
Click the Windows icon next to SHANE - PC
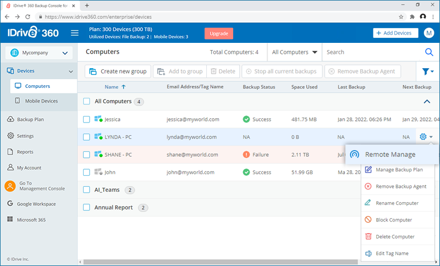pyautogui.click(x=98, y=154)
